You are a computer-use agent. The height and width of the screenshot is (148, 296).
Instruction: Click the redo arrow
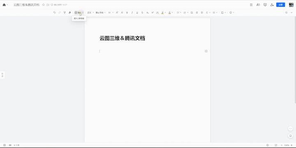click(60, 13)
